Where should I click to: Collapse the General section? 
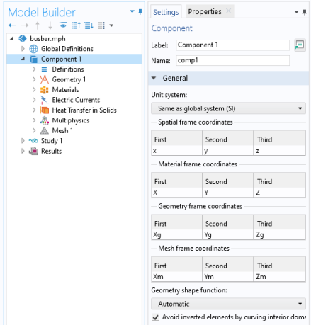[x=154, y=78]
